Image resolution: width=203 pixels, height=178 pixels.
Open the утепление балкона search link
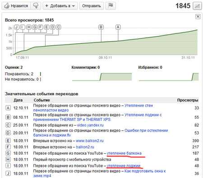pos(124,153)
